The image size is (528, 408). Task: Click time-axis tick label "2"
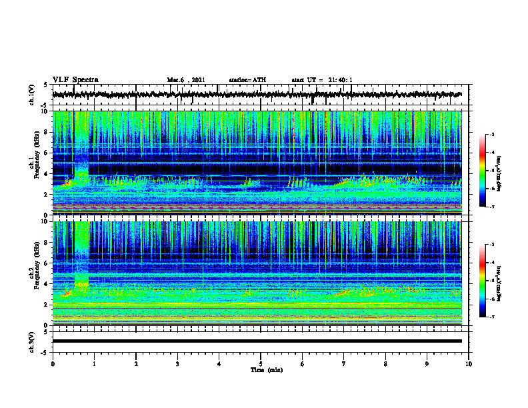click(x=136, y=364)
